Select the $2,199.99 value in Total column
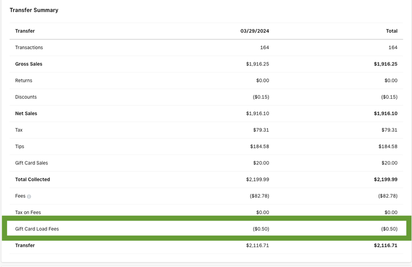 (386, 179)
